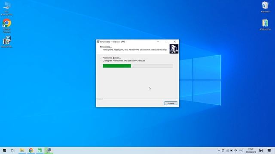This screenshot has height=154, width=275.
Task: Switch to Chrome in the taskbar
Action: tap(31, 150)
